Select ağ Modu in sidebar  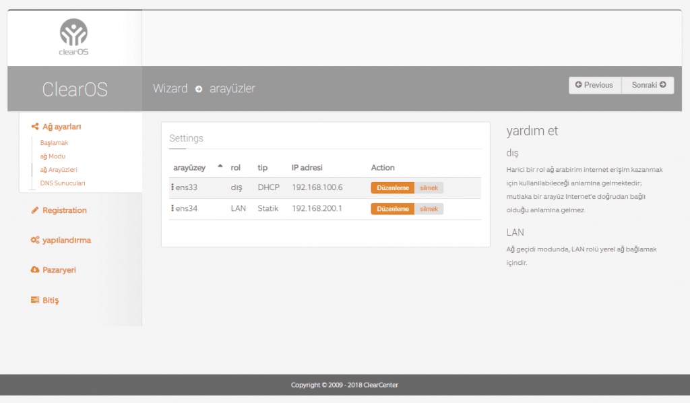coord(53,156)
